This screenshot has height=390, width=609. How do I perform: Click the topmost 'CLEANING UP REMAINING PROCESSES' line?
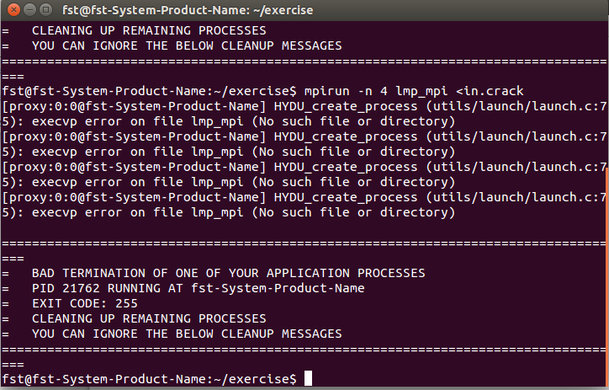tap(148, 30)
